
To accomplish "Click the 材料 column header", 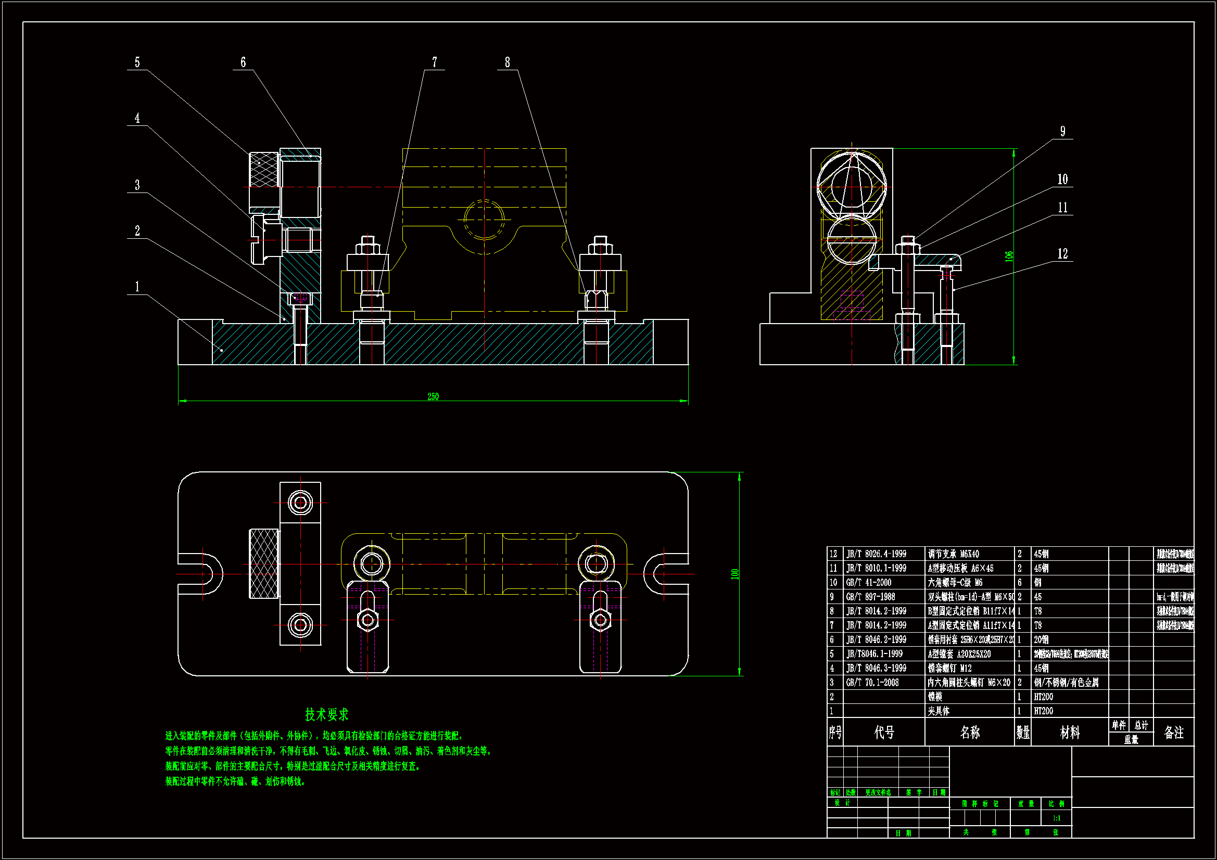I will click(x=1069, y=733).
